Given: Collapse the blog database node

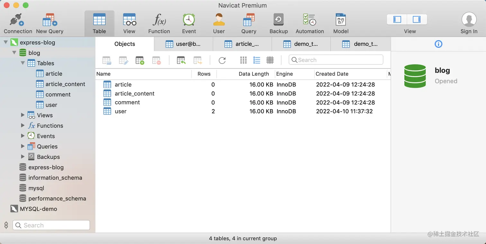Looking at the screenshot, I should (x=14, y=53).
